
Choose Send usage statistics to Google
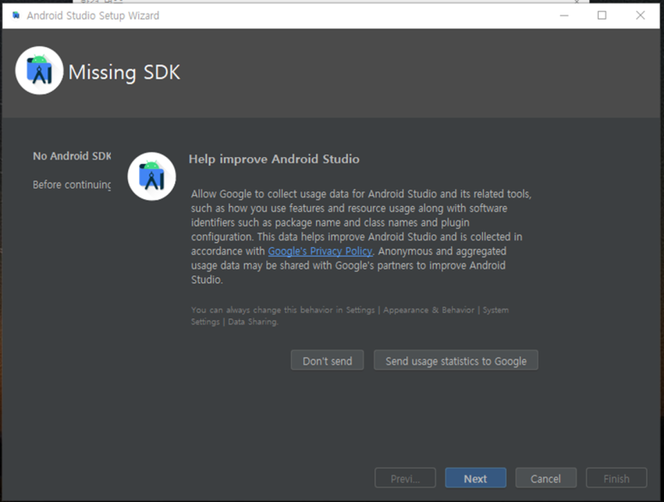455,360
